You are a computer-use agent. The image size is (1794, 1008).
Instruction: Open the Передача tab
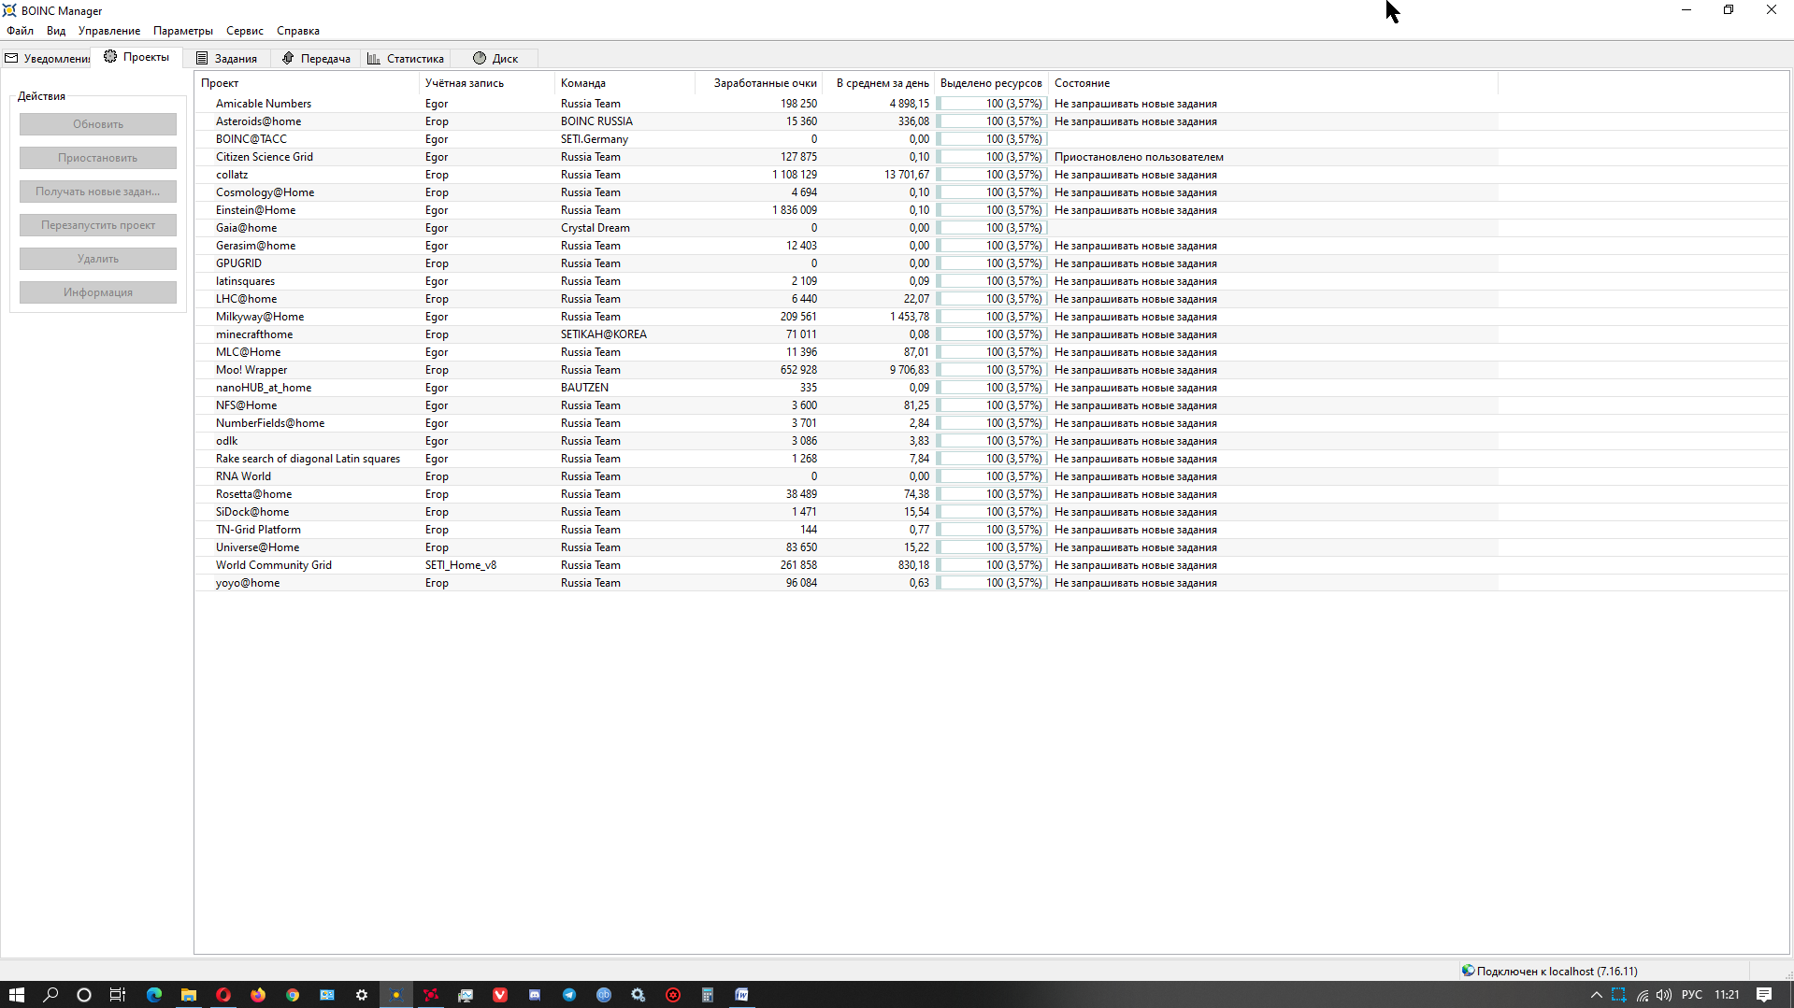317,58
